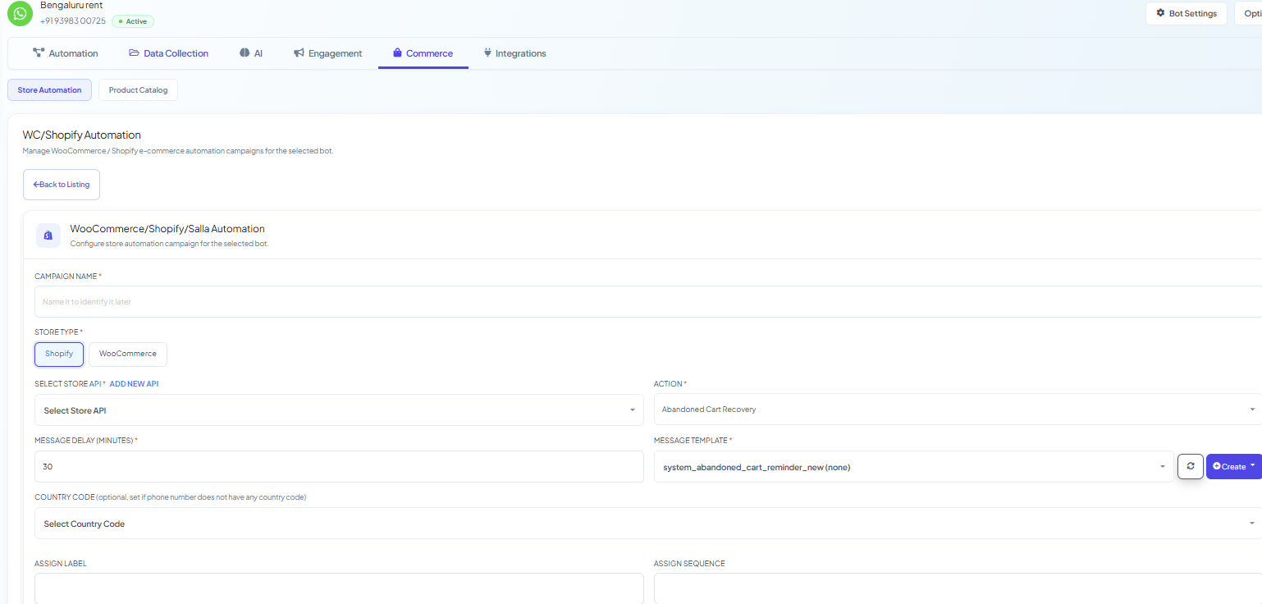Expand the Select Country Code dropdown
The width and height of the screenshot is (1262, 604).
[648, 524]
